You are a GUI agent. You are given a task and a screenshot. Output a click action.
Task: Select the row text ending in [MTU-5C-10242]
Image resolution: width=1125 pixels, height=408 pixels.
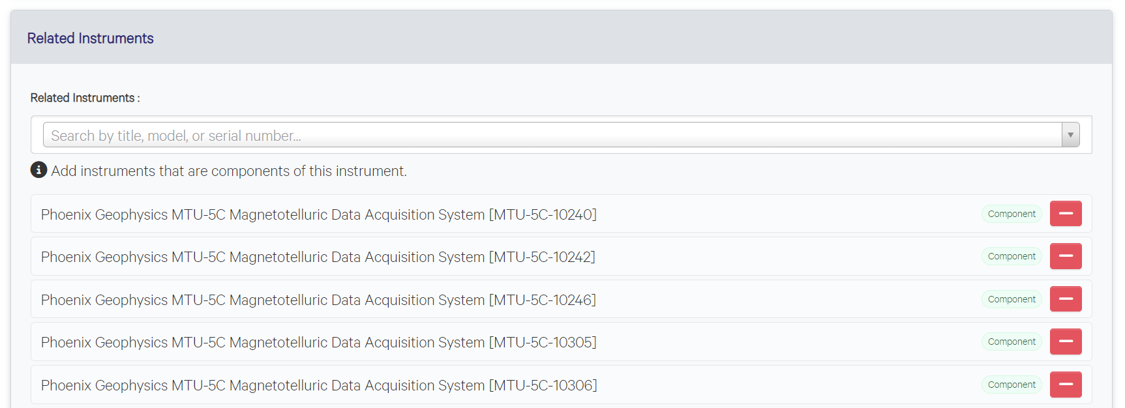[x=318, y=257]
